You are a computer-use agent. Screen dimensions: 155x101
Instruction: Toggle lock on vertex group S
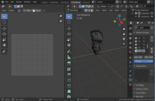144,38
